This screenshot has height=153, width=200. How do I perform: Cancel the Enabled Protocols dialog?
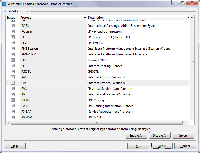coord(185,146)
